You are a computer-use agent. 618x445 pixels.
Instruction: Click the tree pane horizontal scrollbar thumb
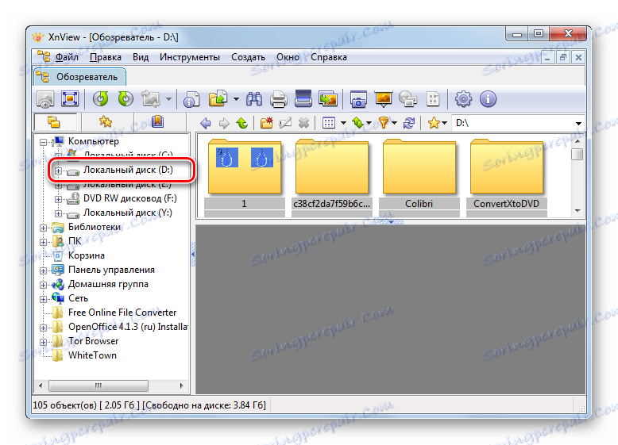point(98,386)
